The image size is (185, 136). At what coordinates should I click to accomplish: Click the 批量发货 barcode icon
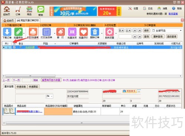click(x=72, y=32)
